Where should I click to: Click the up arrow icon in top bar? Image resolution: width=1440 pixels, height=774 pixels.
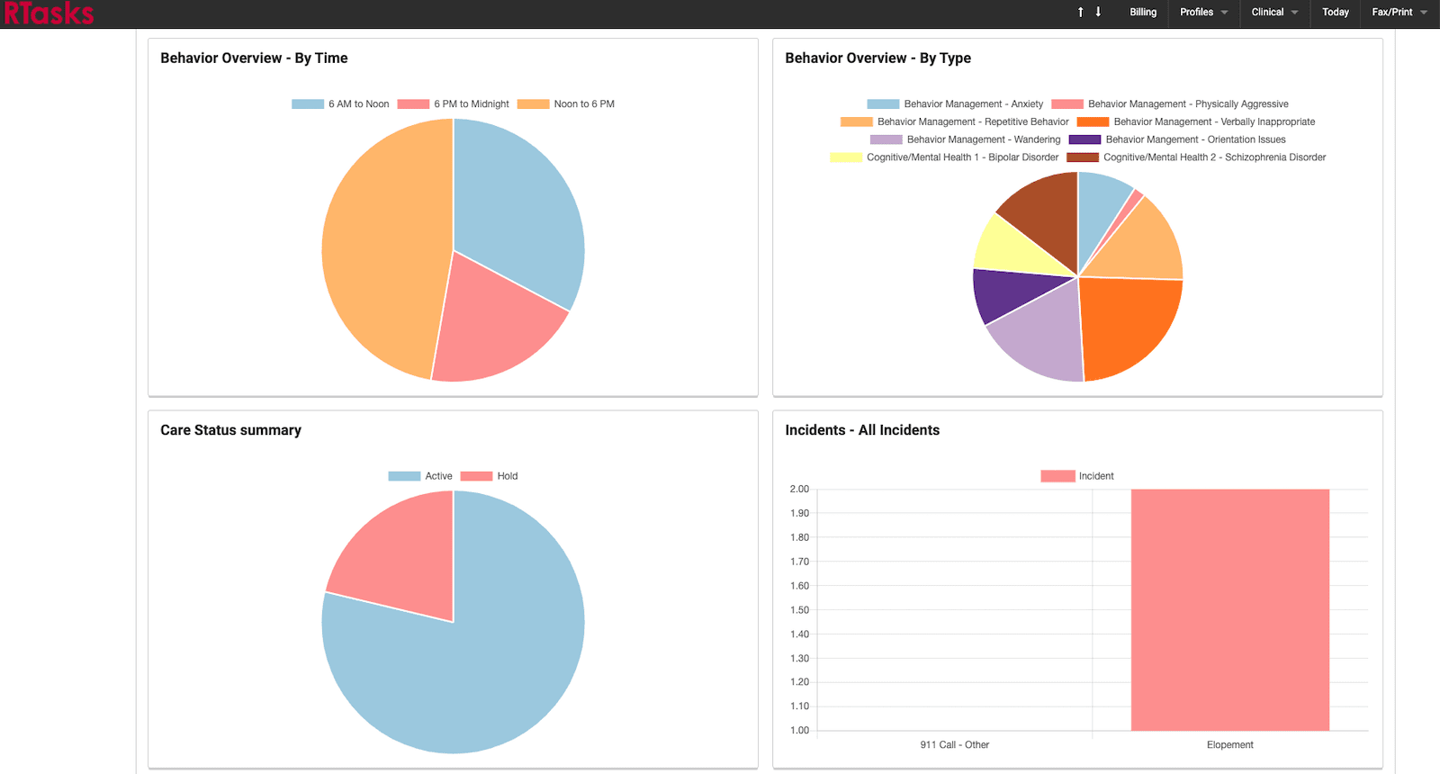click(x=1080, y=12)
